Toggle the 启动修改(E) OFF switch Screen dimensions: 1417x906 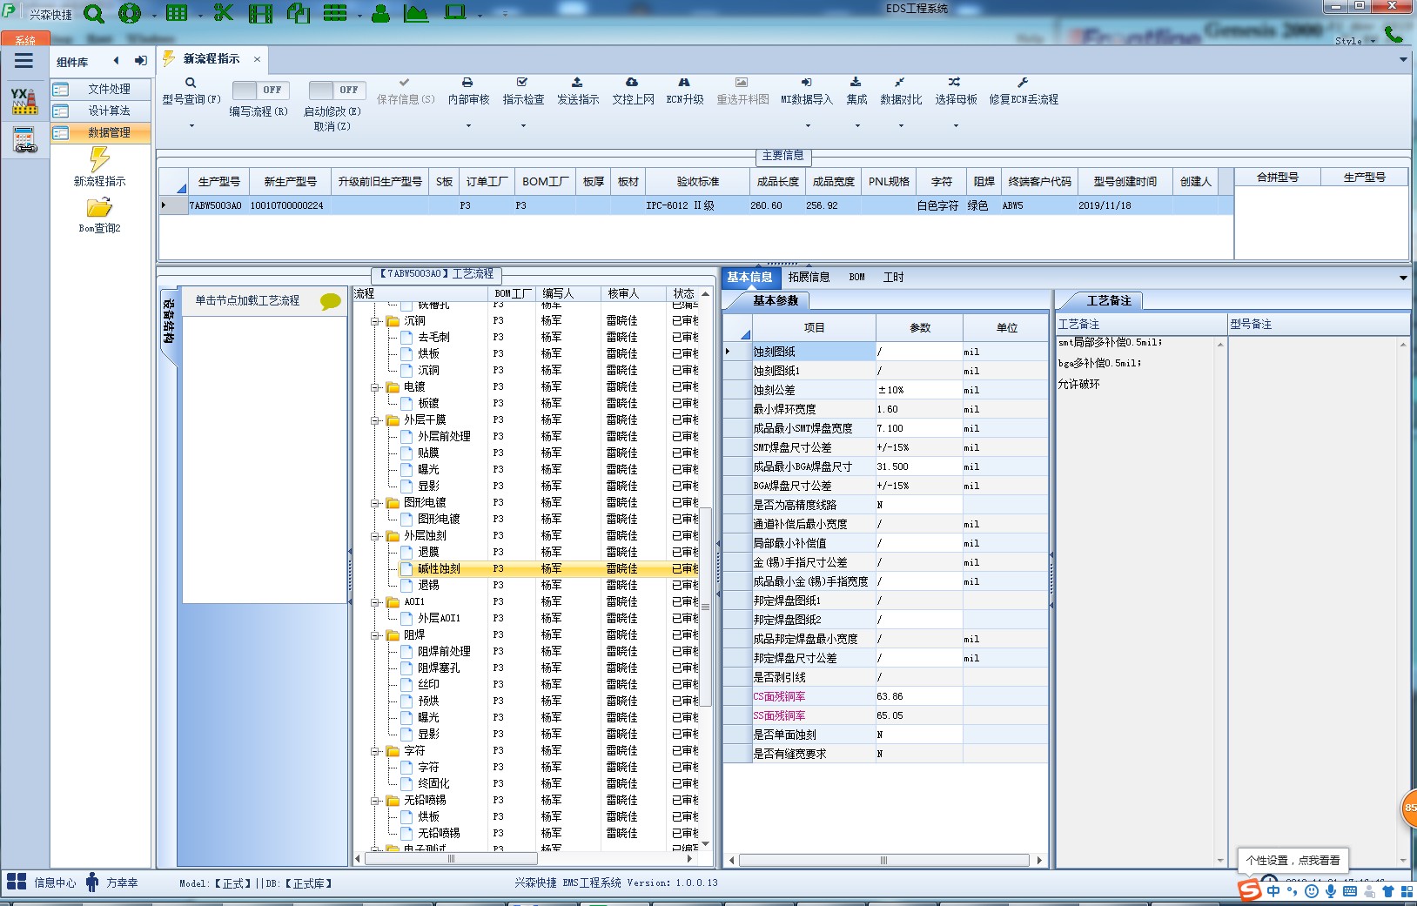pyautogui.click(x=337, y=90)
